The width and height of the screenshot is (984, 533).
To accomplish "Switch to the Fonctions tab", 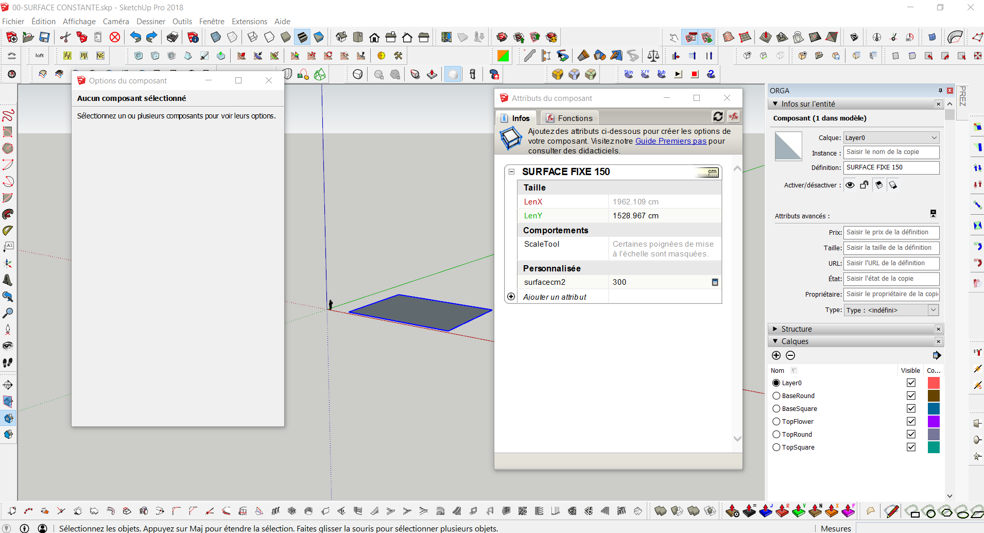I will pyautogui.click(x=569, y=118).
